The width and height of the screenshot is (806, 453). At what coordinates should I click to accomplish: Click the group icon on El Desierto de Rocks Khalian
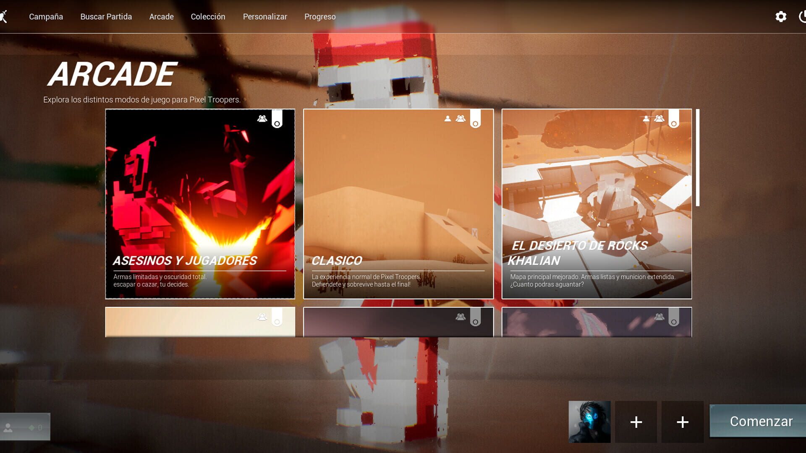(659, 118)
